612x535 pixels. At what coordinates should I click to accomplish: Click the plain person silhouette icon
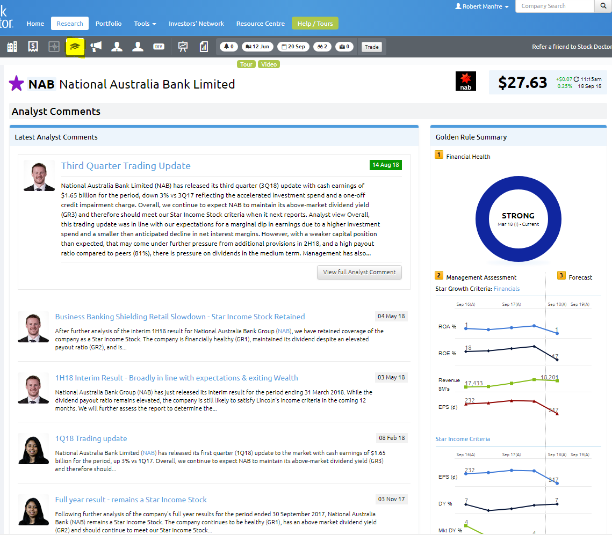[138, 47]
